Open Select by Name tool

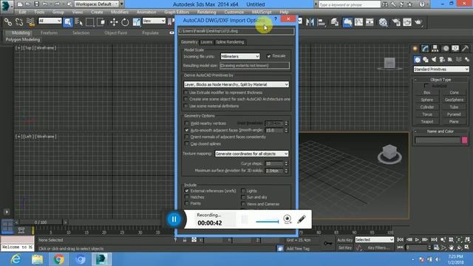[79, 22]
